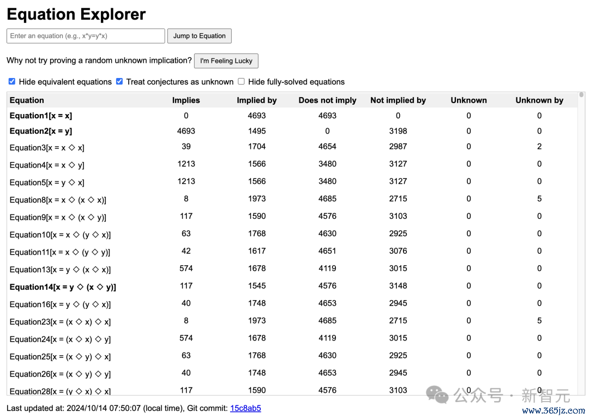Sort by the Implies column header
The width and height of the screenshot is (589, 419).
186,100
